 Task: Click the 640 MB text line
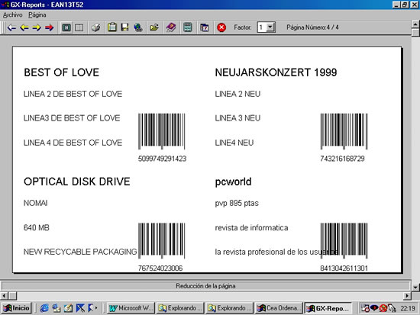[x=37, y=228]
